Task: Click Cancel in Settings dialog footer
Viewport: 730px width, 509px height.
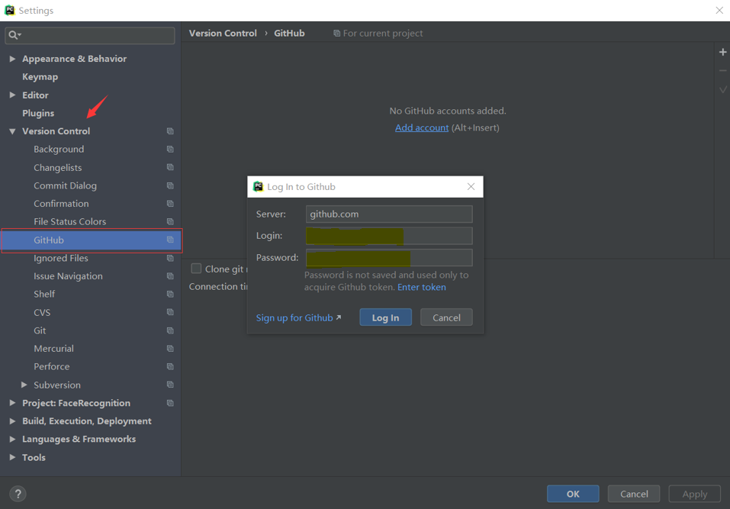Action: [x=634, y=494]
